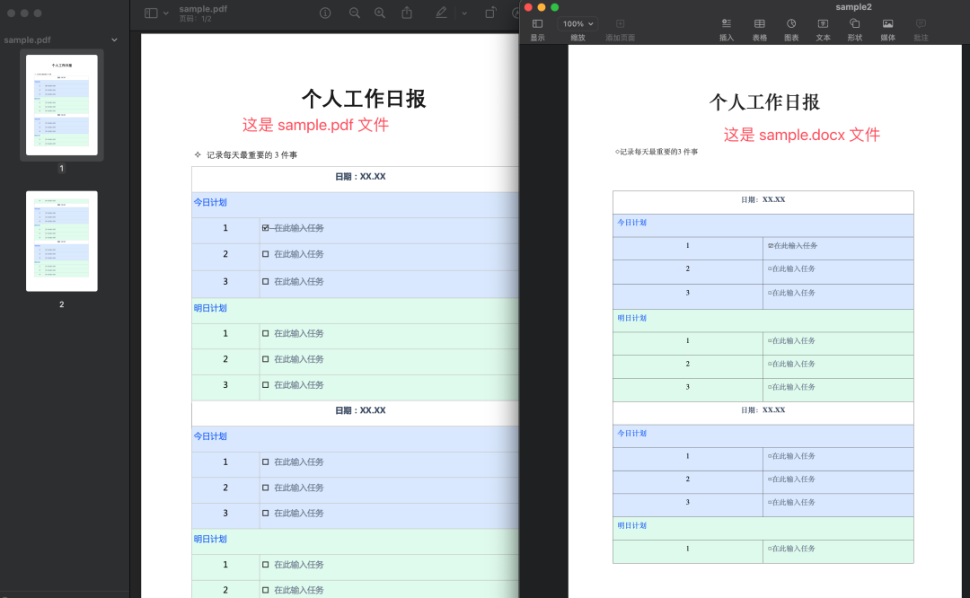Share sample.pdf using the share icon

407,13
